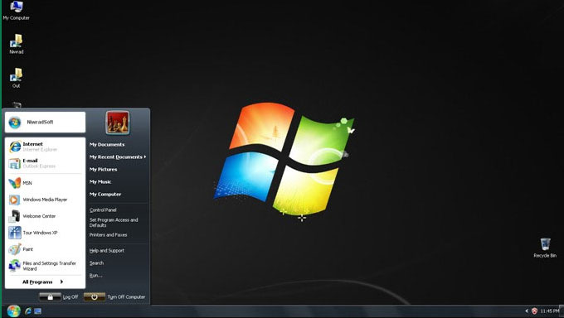Click the NiwradSoft user name header
The image size is (564, 318).
(x=46, y=123)
